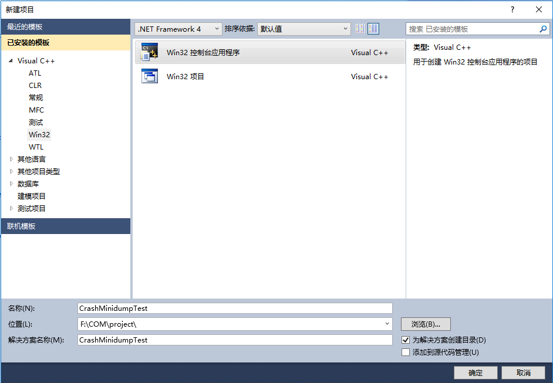Click the 取消 button
The image size is (553, 383).
click(x=524, y=373)
